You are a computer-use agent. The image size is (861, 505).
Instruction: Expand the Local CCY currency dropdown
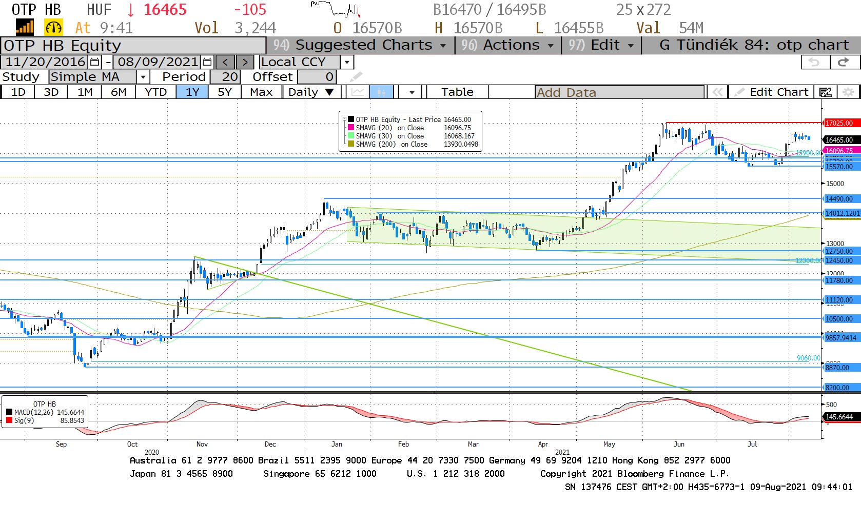click(x=347, y=62)
